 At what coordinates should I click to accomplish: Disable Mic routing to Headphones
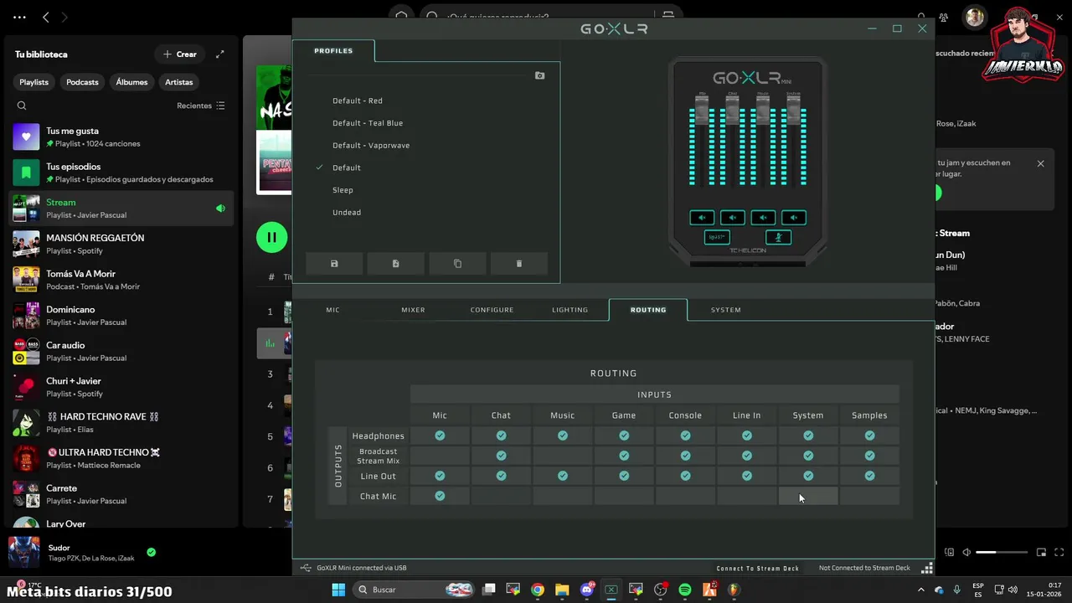point(440,435)
